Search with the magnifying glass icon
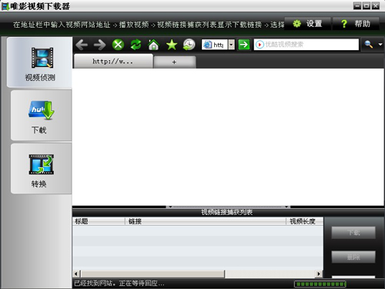The height and width of the screenshot is (289, 385). point(369,45)
